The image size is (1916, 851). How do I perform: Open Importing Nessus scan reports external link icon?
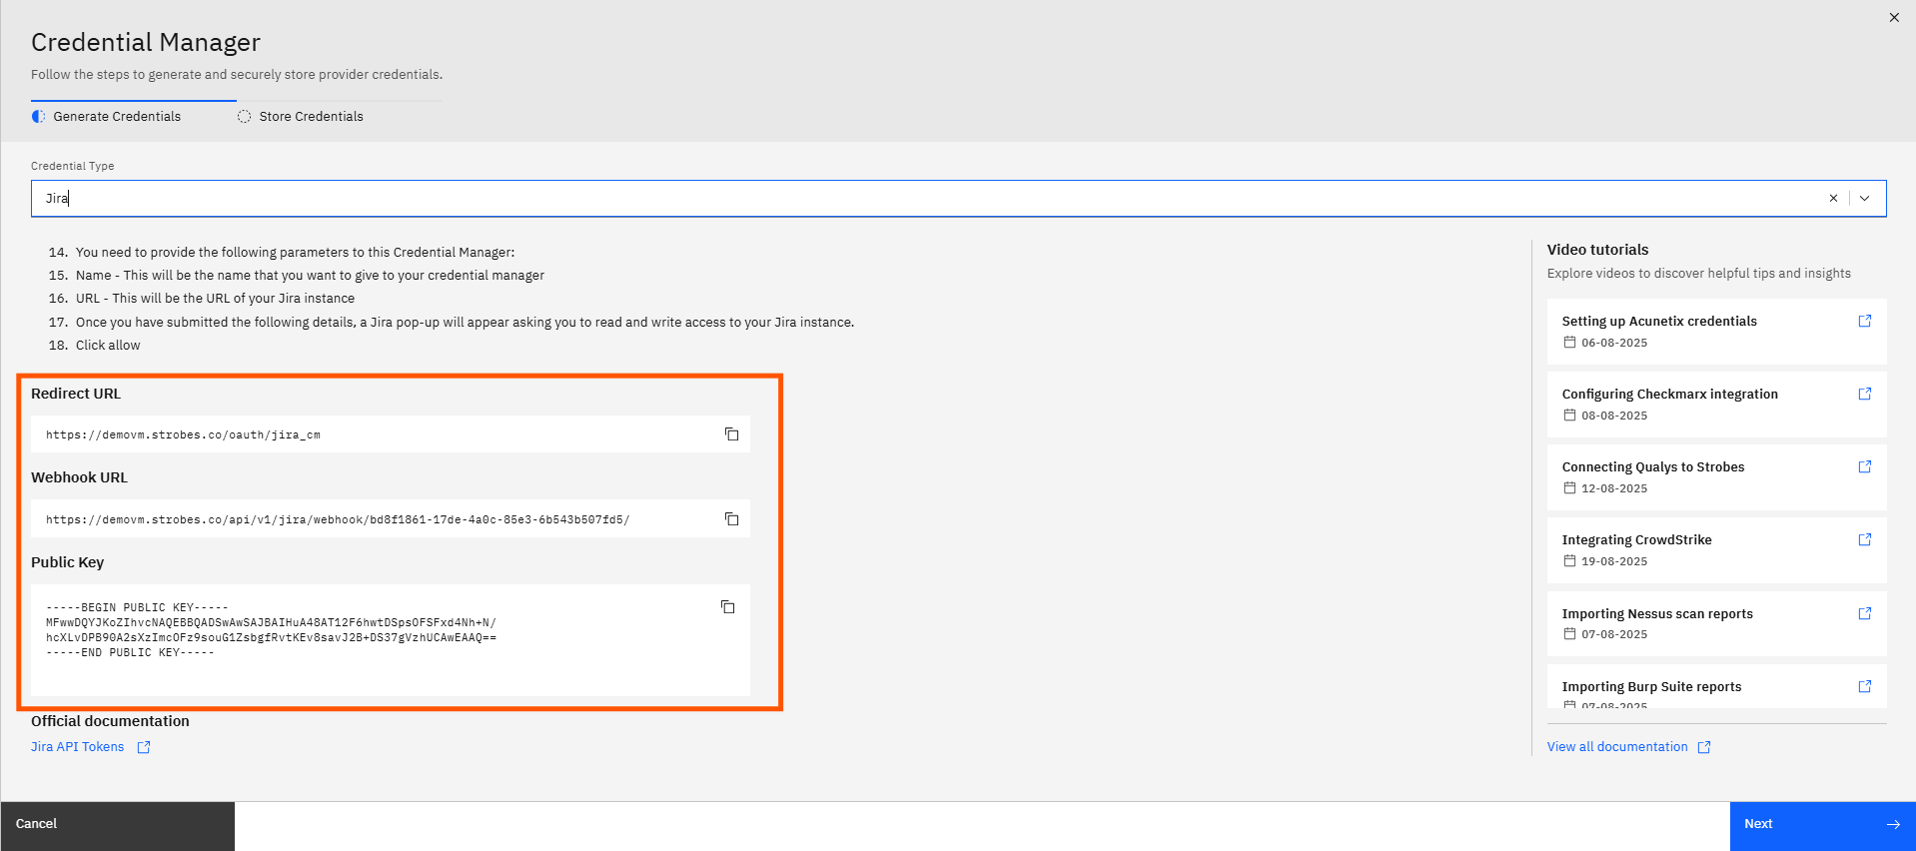(x=1864, y=613)
